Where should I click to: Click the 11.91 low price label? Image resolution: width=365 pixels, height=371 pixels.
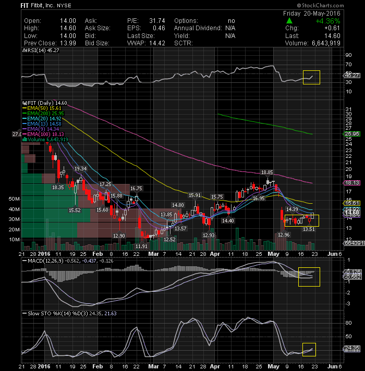tap(141, 246)
